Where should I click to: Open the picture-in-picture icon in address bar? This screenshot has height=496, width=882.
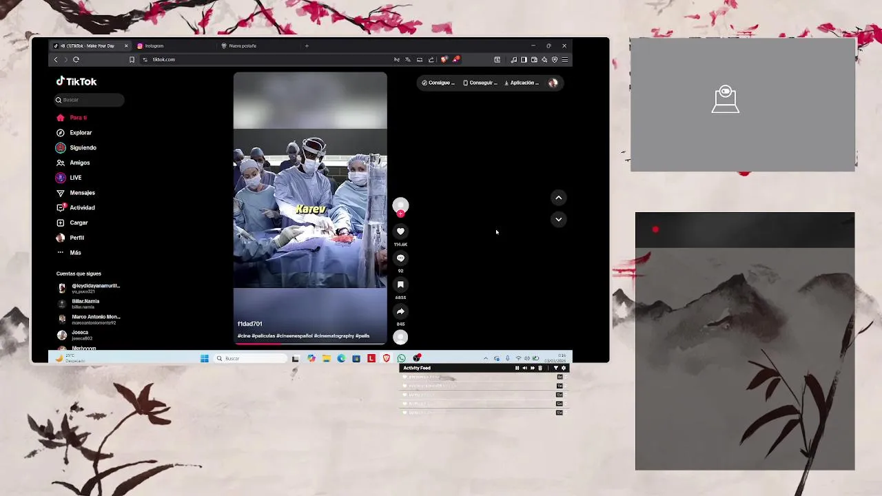[420, 60]
